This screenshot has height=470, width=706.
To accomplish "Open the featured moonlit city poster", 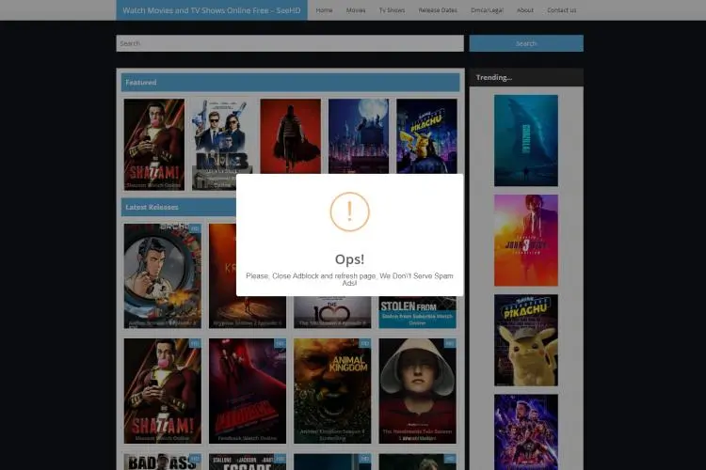I will (359, 136).
